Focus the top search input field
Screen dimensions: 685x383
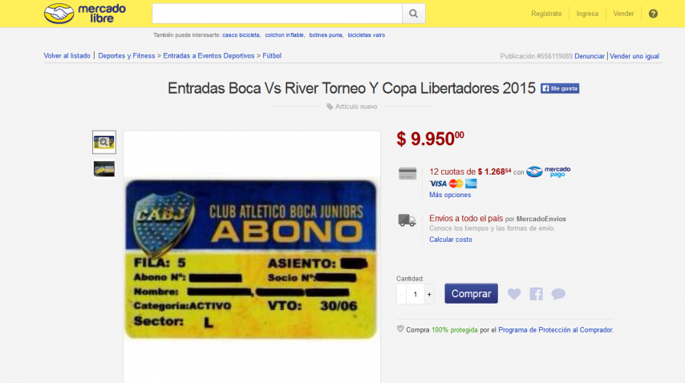(x=277, y=14)
